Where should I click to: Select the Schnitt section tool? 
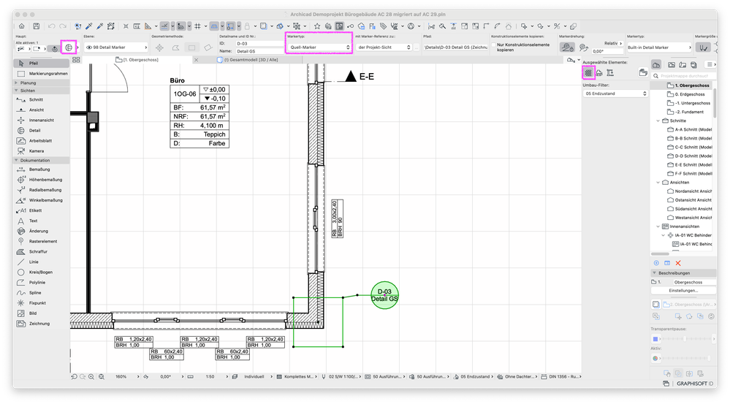click(x=36, y=99)
